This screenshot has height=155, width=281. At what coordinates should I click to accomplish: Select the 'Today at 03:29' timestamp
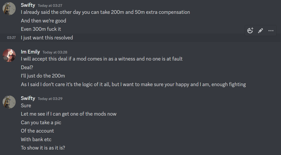pos(50,99)
